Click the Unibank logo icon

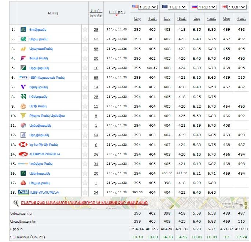pyautogui.click(x=23, y=29)
